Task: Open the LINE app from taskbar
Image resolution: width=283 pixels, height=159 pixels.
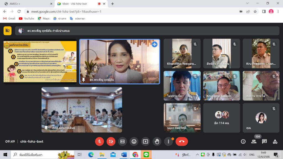Action: [x=146, y=155]
